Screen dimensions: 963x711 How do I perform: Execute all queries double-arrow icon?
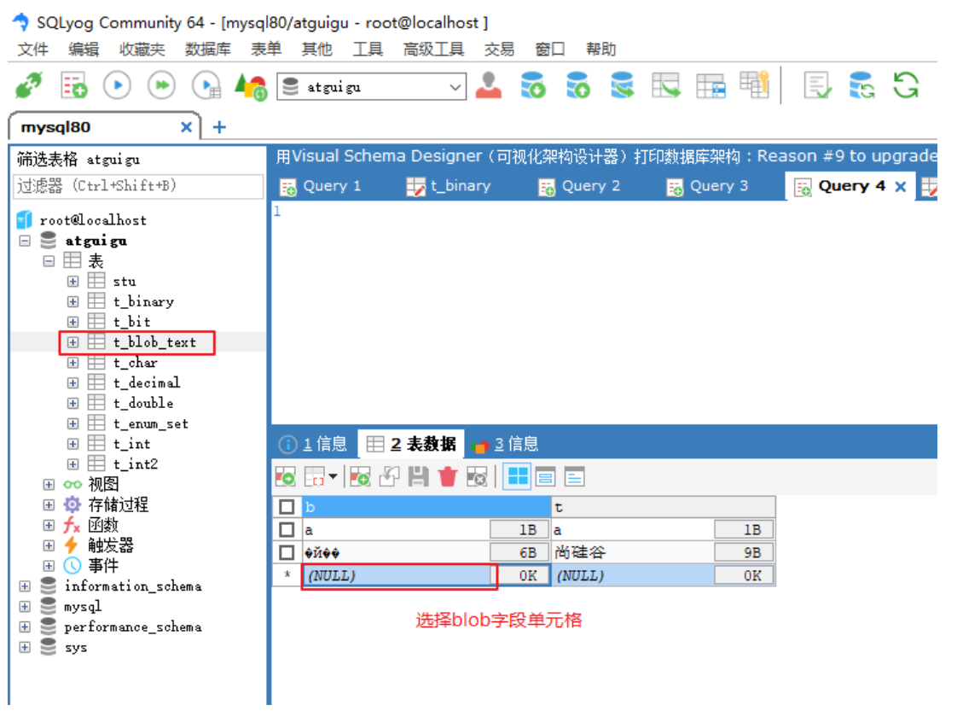pos(161,85)
